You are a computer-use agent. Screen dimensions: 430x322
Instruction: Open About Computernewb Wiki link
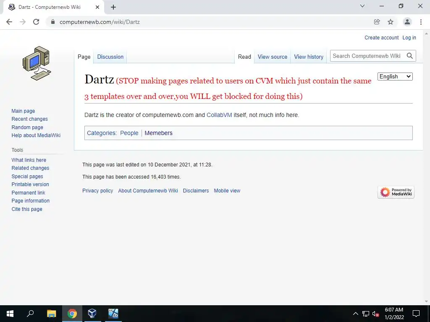(148, 191)
